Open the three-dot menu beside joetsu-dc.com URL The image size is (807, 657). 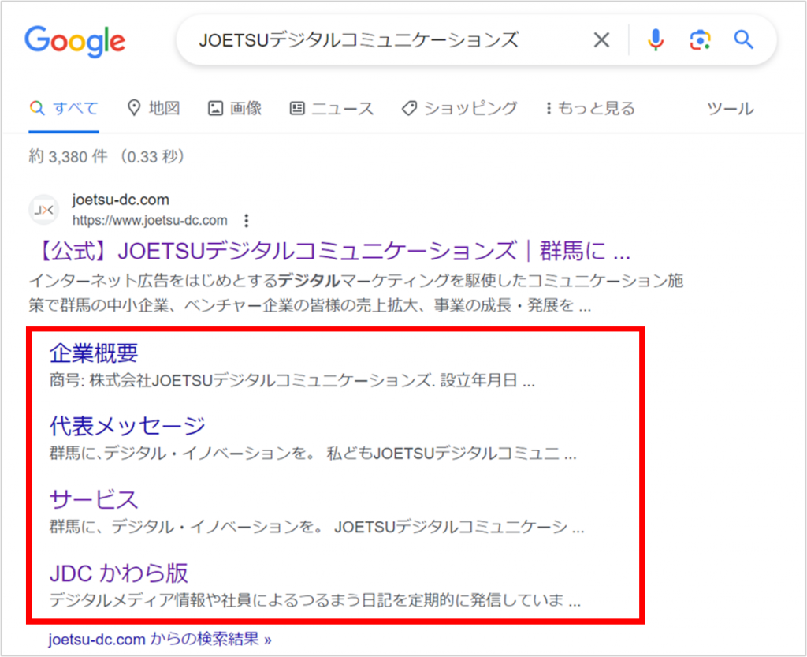click(x=247, y=220)
